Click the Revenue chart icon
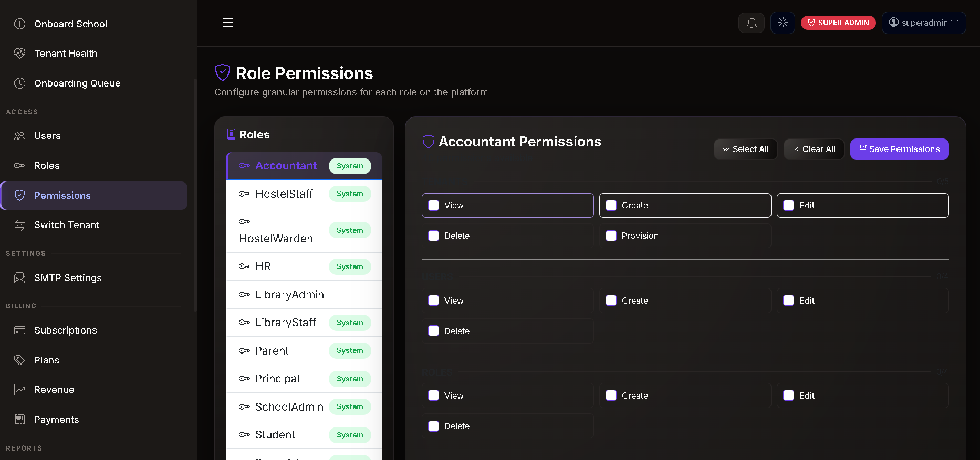 click(19, 390)
